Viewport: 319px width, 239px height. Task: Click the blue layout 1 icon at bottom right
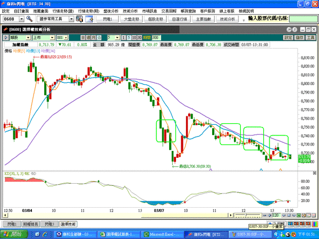pyautogui.click(x=290, y=224)
